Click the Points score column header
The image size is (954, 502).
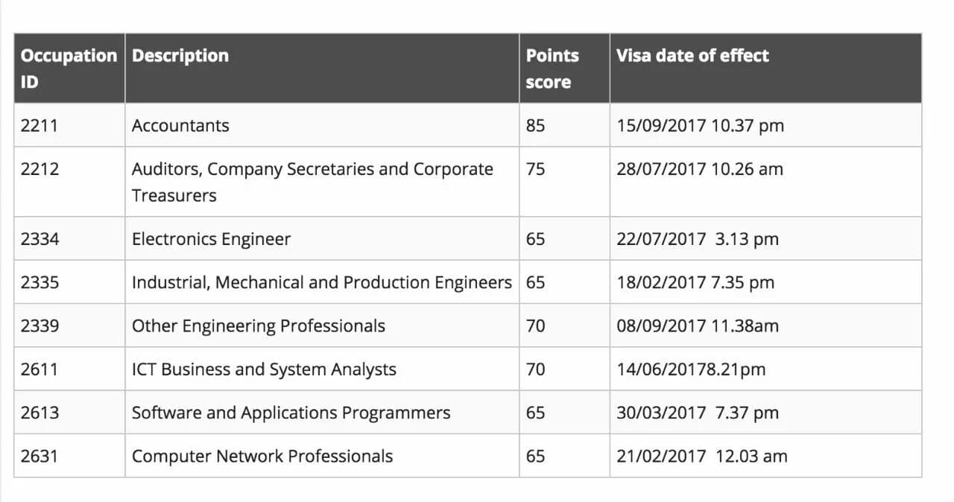[x=564, y=69]
